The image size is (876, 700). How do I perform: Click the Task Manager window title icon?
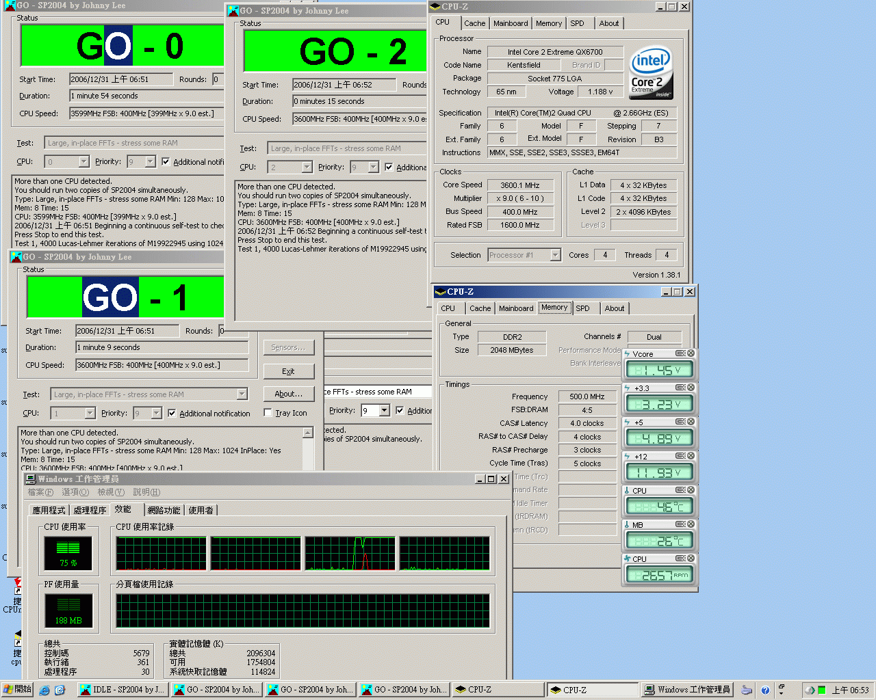(x=30, y=479)
